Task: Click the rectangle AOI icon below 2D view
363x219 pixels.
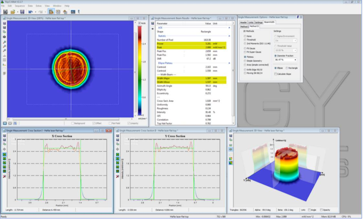Action: pyautogui.click(x=5, y=123)
